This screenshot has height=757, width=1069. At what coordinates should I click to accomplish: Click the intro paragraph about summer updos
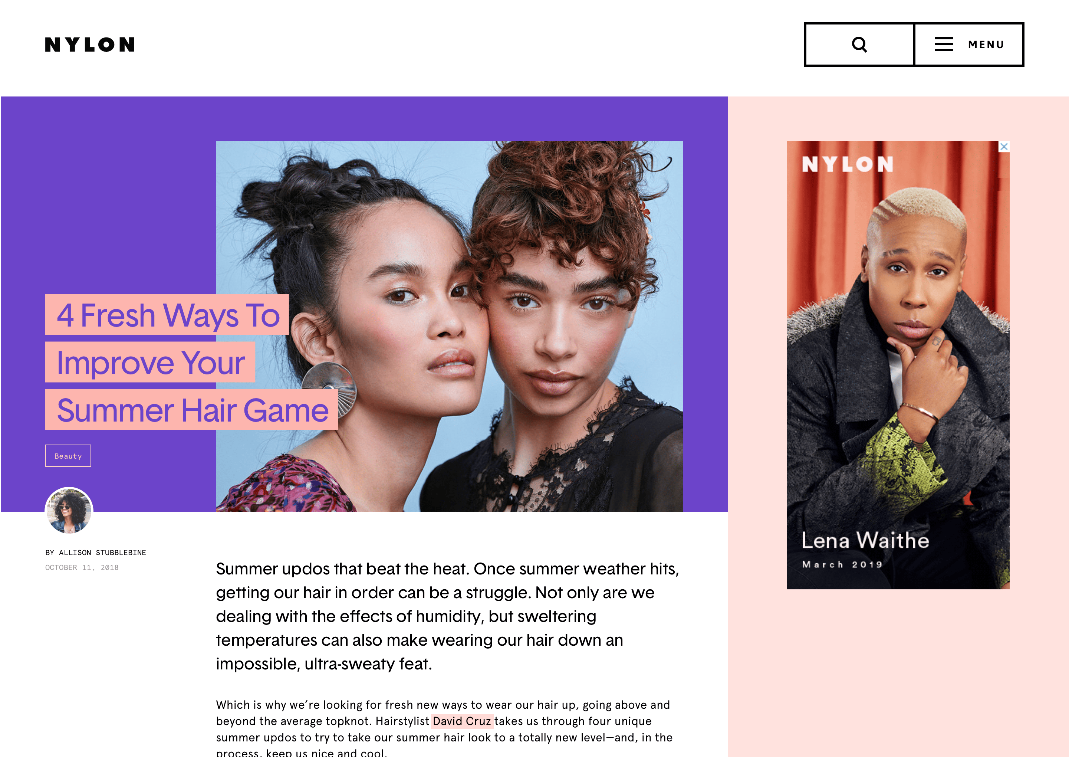pyautogui.click(x=448, y=616)
